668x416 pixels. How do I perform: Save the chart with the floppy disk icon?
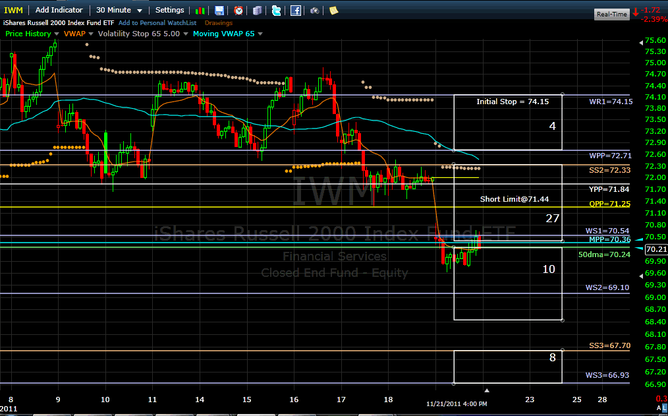[x=219, y=11]
